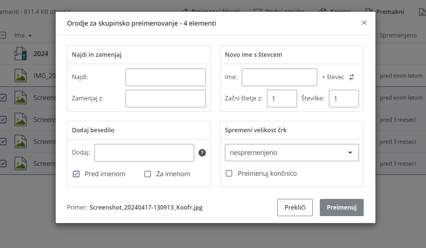The width and height of the screenshot is (426, 248).
Task: Click the Preimenuj button
Action: tap(341, 208)
